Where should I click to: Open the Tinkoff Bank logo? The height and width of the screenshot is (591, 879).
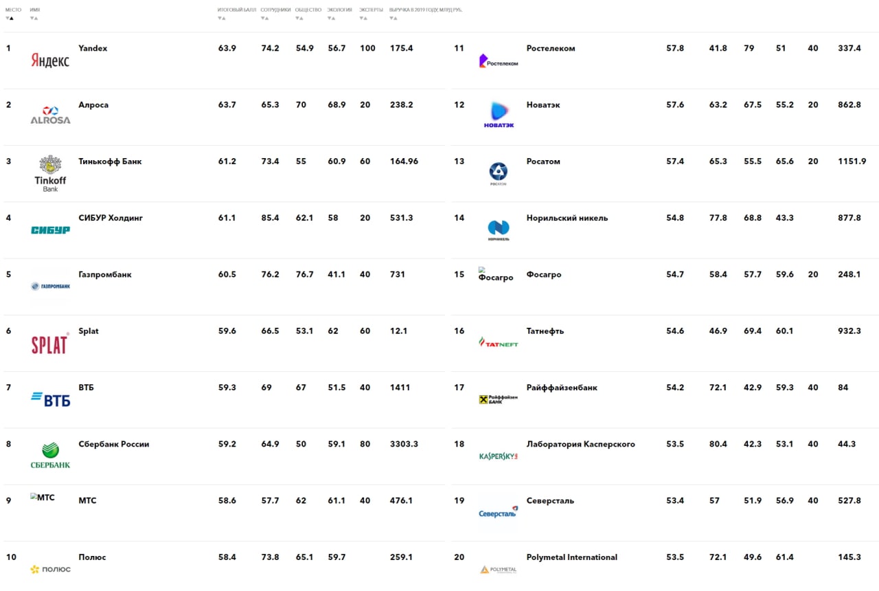pyautogui.click(x=50, y=173)
